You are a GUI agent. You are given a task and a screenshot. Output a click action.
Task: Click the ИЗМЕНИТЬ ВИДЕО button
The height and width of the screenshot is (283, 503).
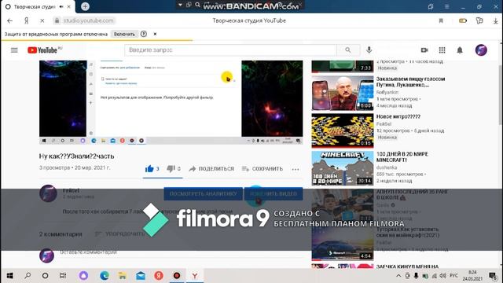(x=274, y=194)
